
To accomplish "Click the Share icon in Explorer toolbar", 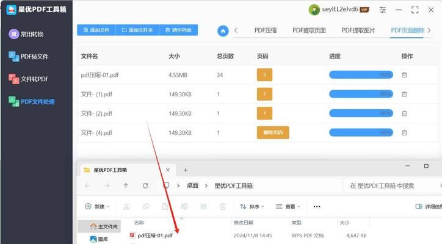I will click(x=203, y=207).
